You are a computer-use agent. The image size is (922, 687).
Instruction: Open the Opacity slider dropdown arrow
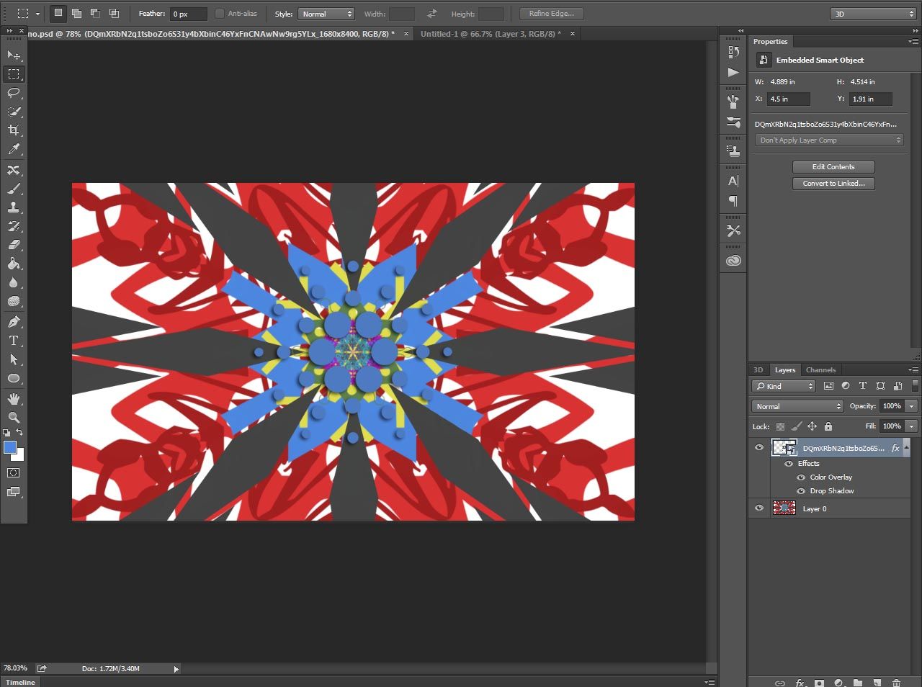912,406
